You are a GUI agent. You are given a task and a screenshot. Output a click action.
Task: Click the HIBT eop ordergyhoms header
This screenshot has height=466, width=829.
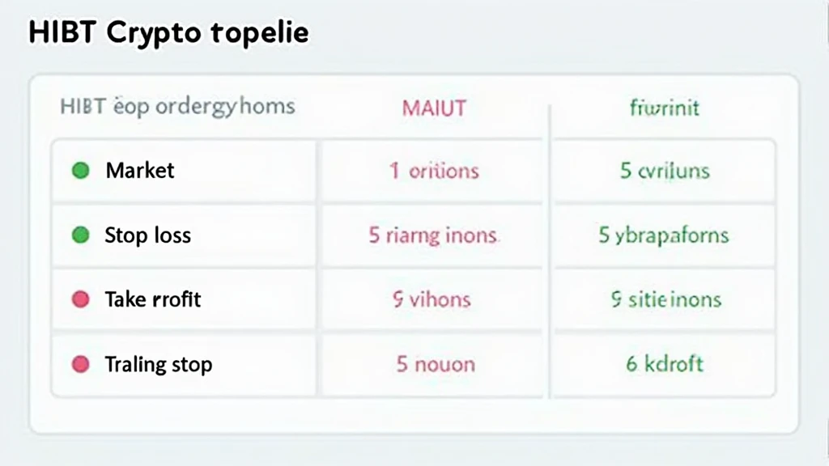point(177,106)
